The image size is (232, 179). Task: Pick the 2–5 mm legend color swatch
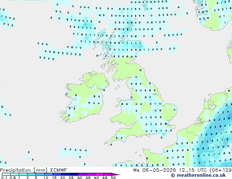(31, 174)
